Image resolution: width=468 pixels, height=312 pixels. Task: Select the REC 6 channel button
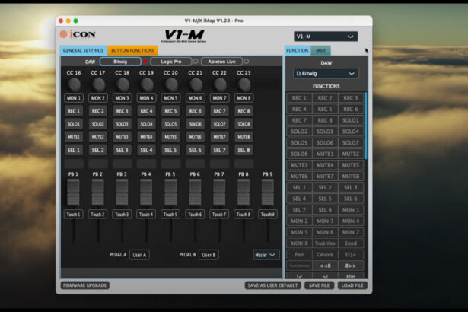[x=196, y=111]
